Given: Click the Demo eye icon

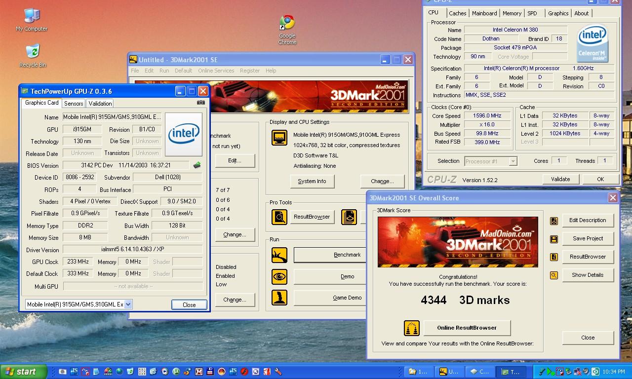Looking at the screenshot, I should pyautogui.click(x=279, y=276).
